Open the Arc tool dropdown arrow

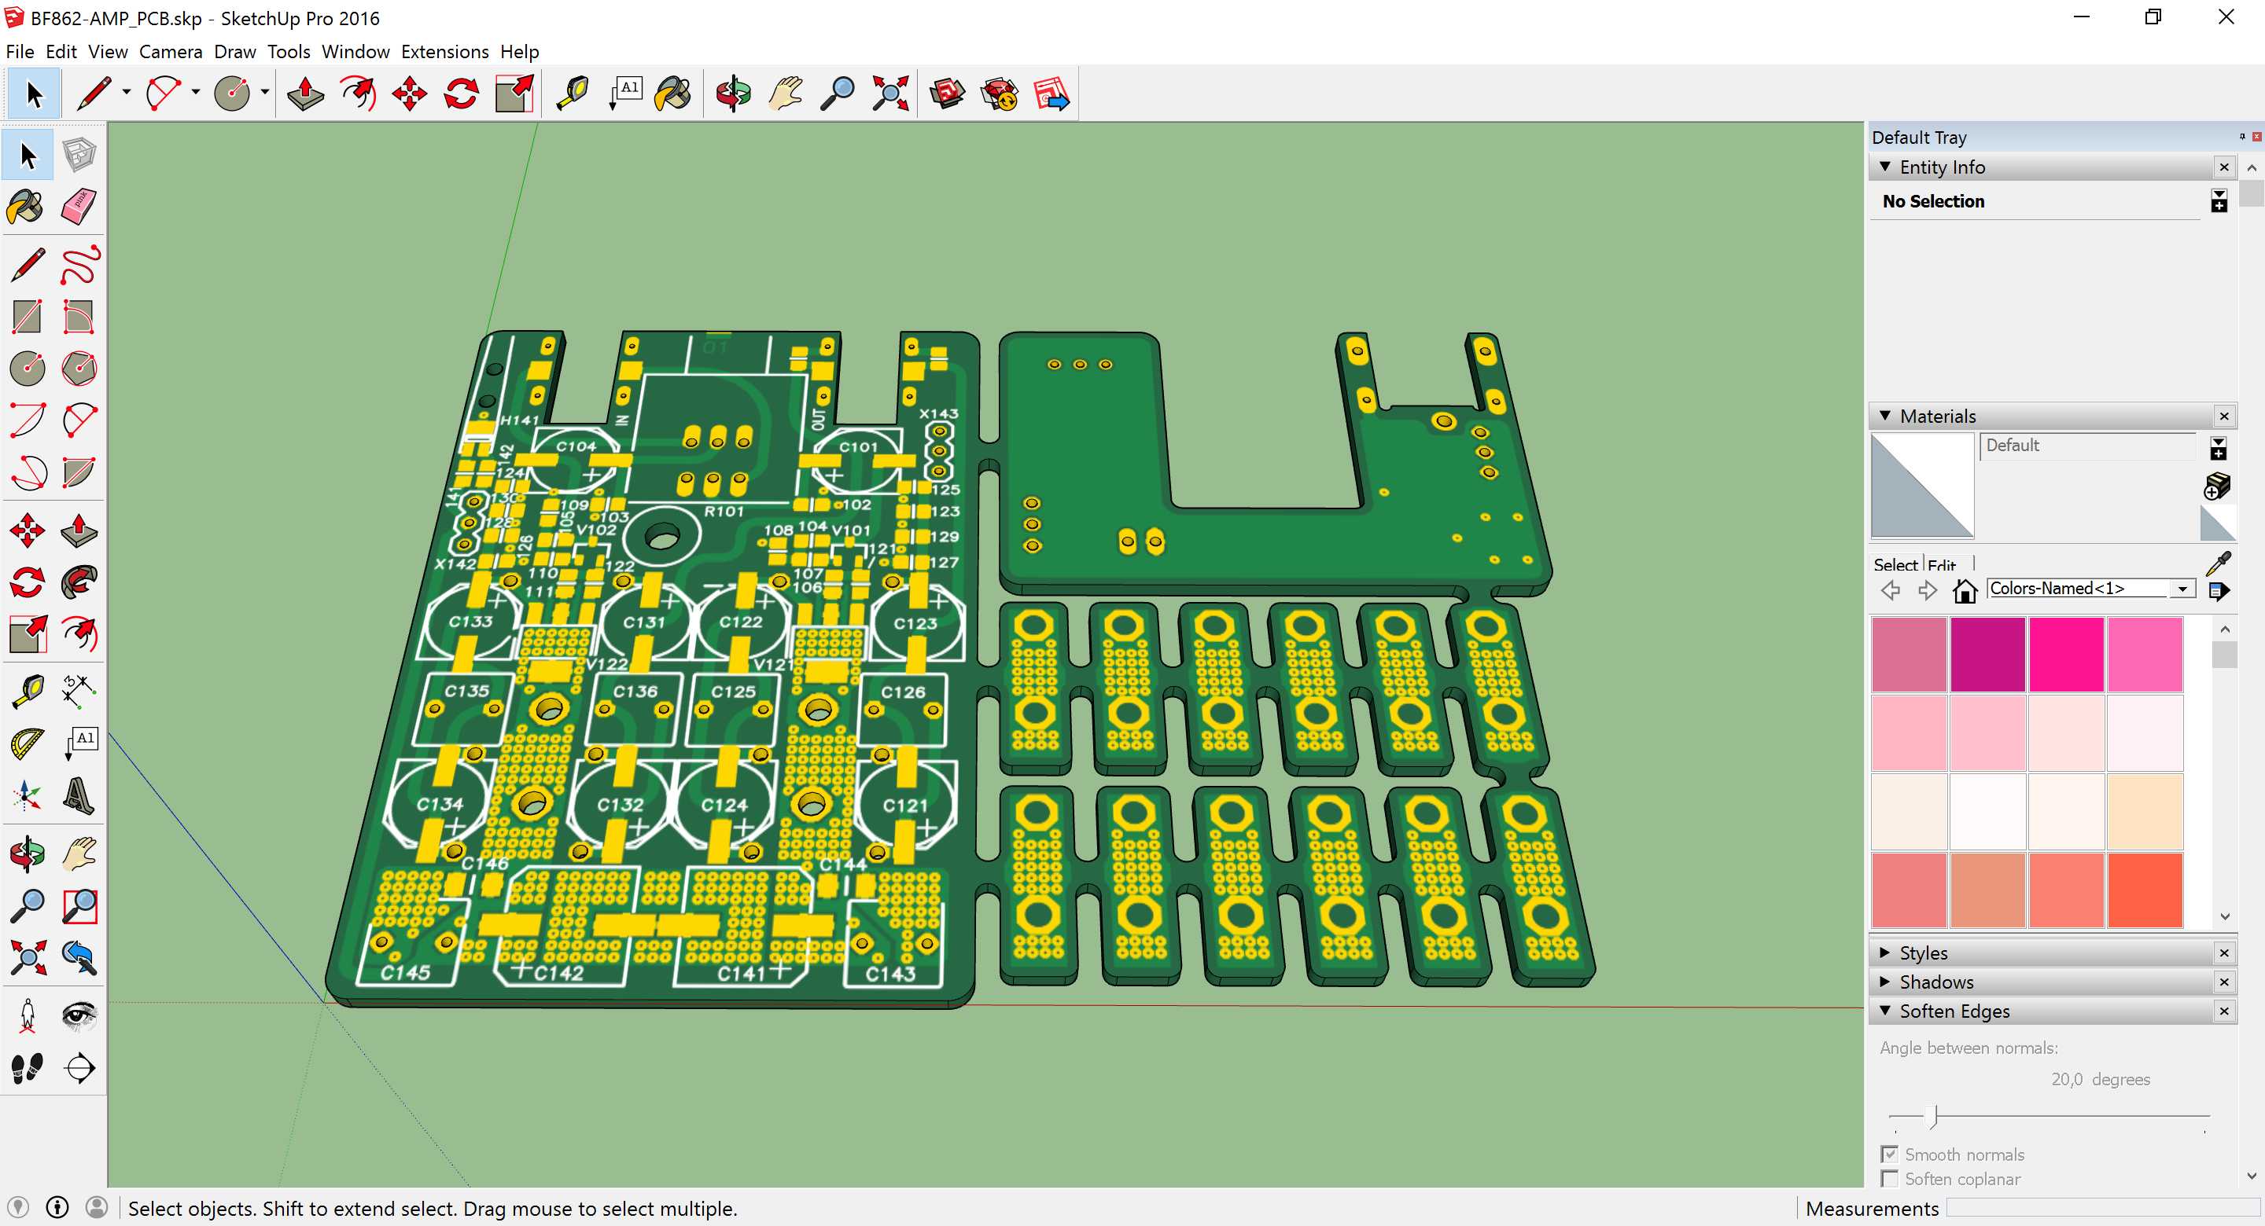click(x=195, y=92)
